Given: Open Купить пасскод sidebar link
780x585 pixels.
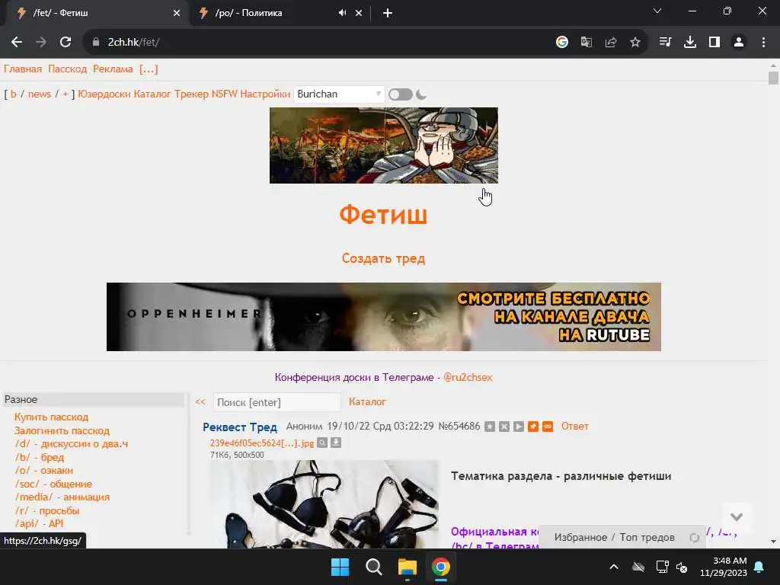Looking at the screenshot, I should point(51,417).
